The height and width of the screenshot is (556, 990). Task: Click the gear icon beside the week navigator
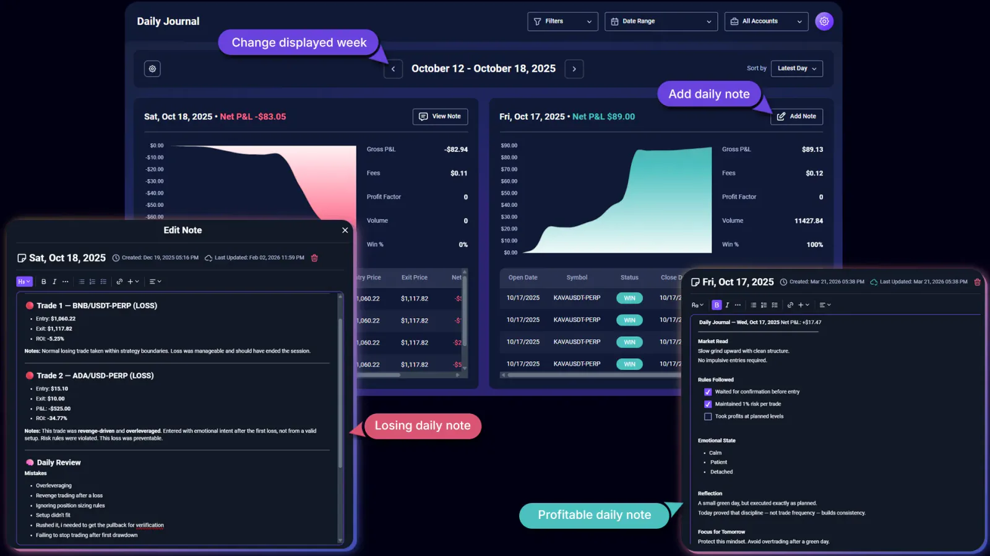152,69
